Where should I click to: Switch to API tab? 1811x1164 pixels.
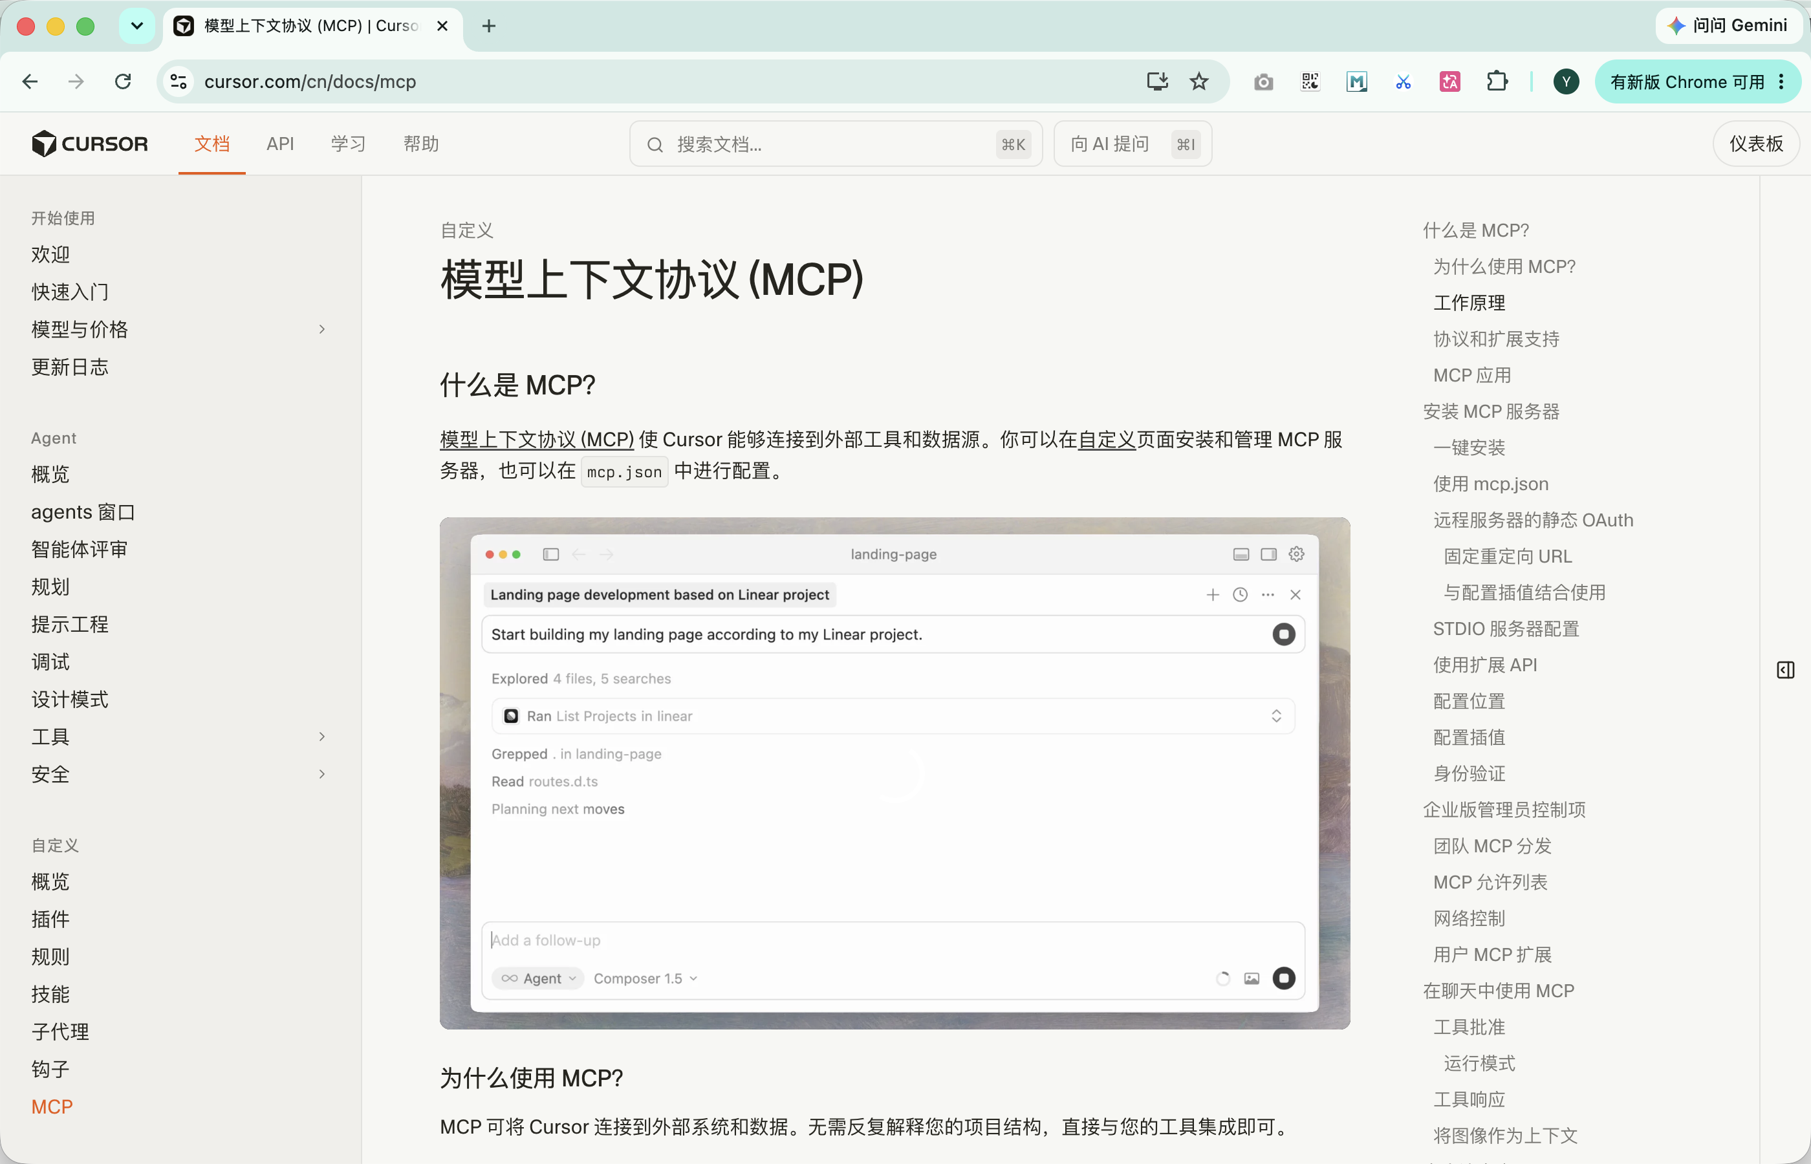(279, 144)
